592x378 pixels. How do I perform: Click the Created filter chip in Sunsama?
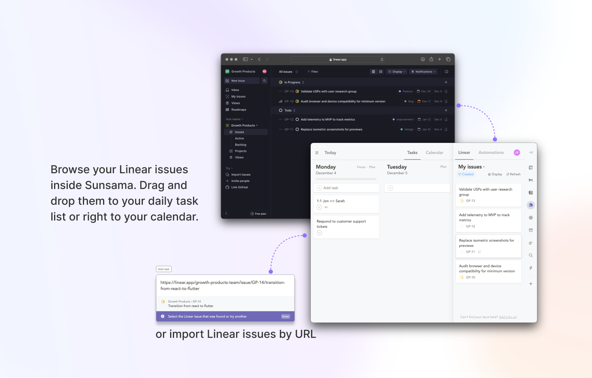click(466, 174)
